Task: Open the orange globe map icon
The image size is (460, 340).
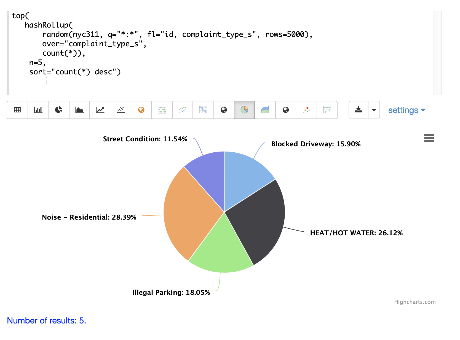Action: [x=141, y=110]
